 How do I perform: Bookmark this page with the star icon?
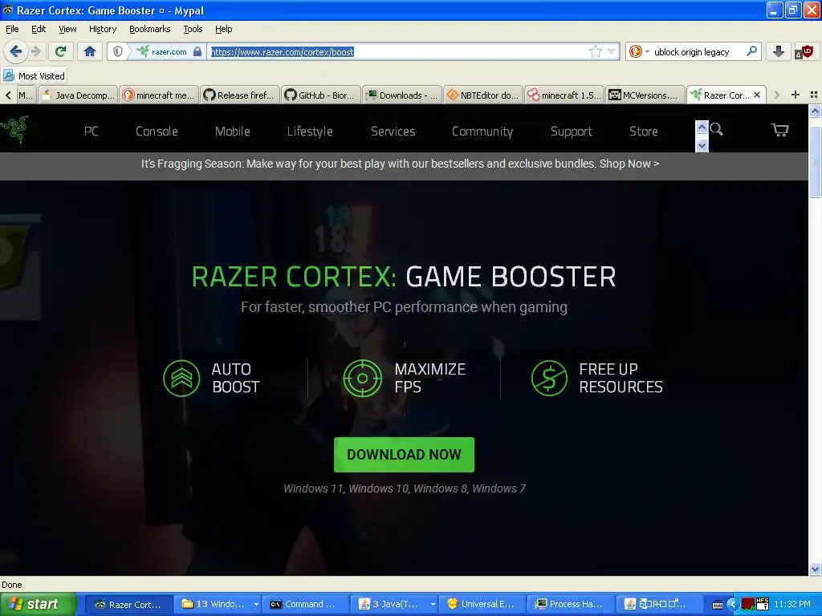tap(595, 51)
